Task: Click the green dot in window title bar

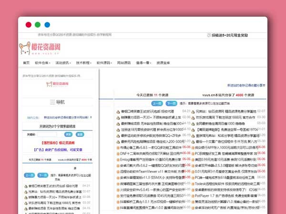Action: tap(38, 25)
